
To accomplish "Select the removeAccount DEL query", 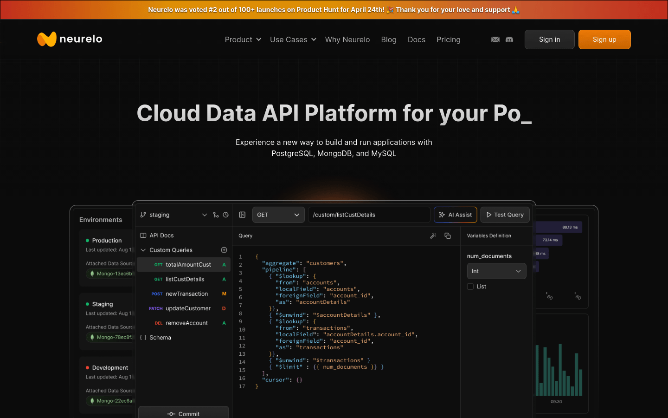I will (184, 323).
